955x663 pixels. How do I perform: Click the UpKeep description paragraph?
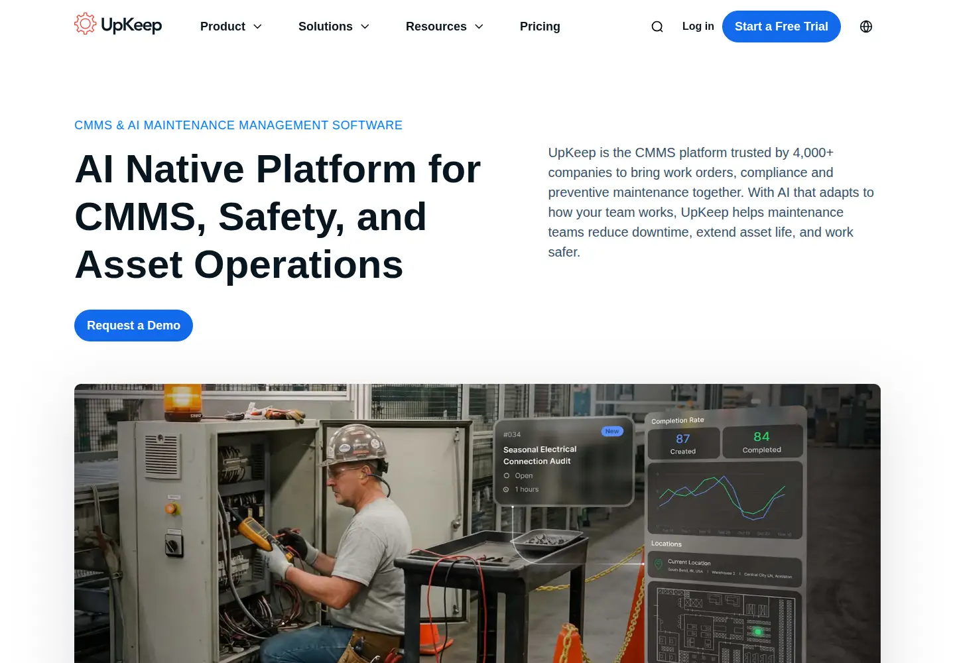pos(711,202)
